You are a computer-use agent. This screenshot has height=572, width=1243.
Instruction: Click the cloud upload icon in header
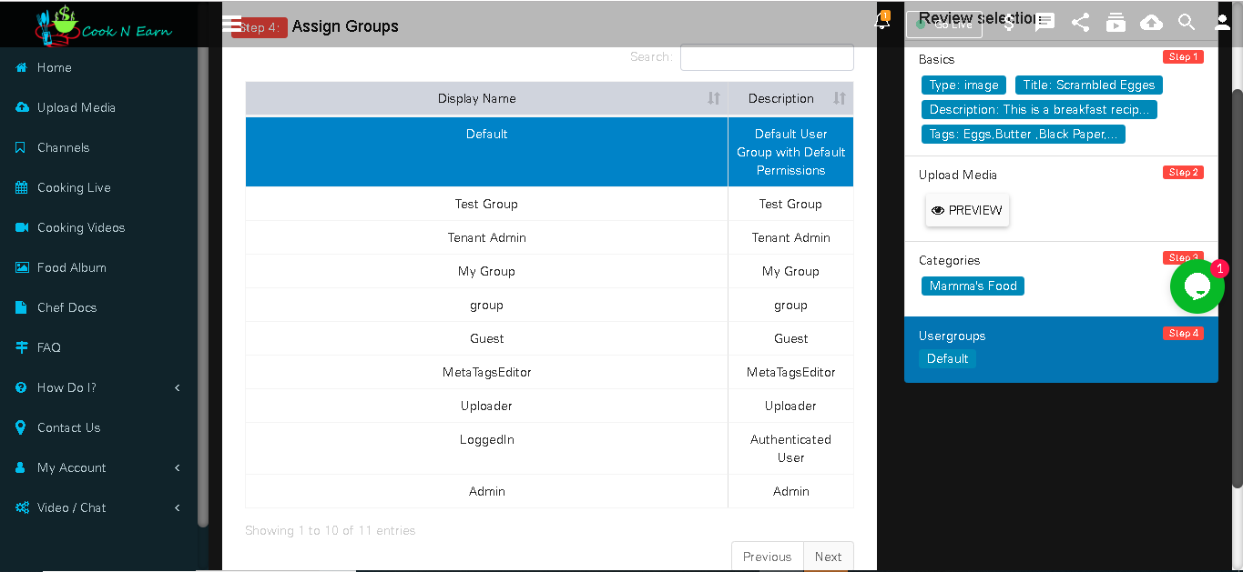(1151, 23)
